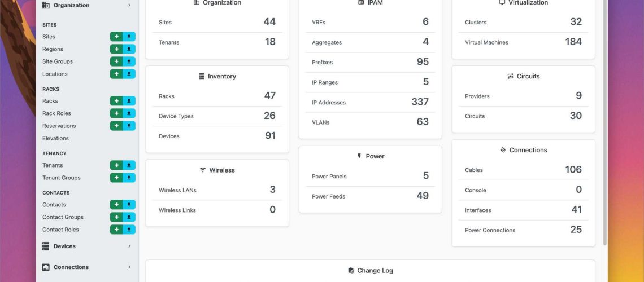The height and width of the screenshot is (282, 644).
Task: Open the Power Feeds list
Action: click(328, 196)
